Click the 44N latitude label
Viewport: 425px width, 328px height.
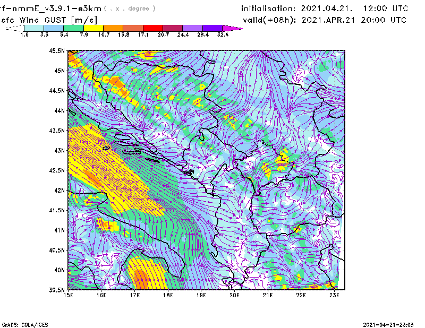coord(59,110)
